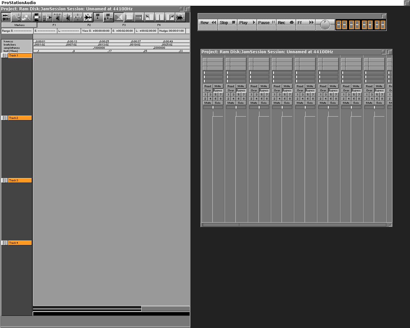Click the pan slider on the first mixer channel
410x328 pixels.
pyautogui.click(x=213, y=107)
